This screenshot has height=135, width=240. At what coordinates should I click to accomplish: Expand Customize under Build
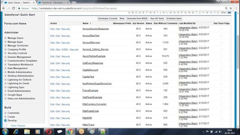tap(5, 113)
